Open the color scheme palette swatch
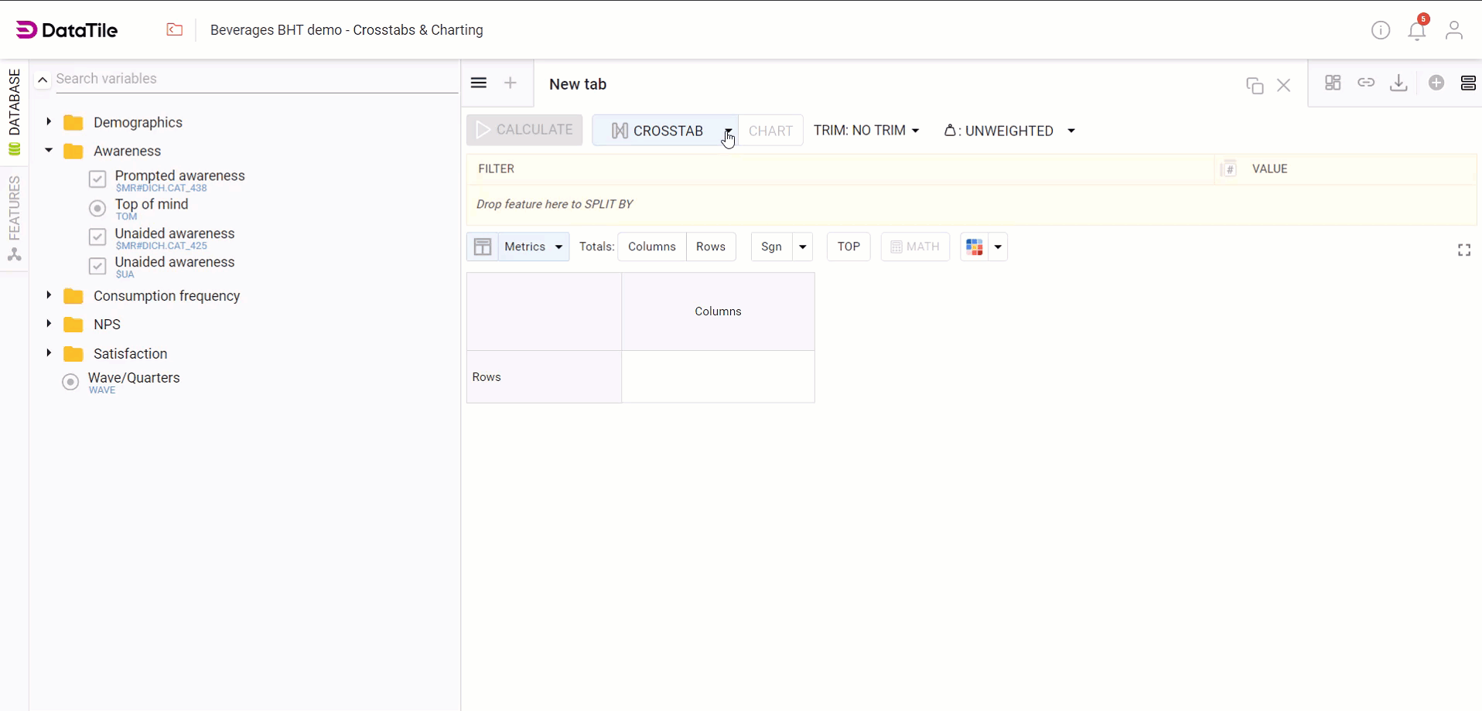Image resolution: width=1482 pixels, height=711 pixels. (975, 247)
